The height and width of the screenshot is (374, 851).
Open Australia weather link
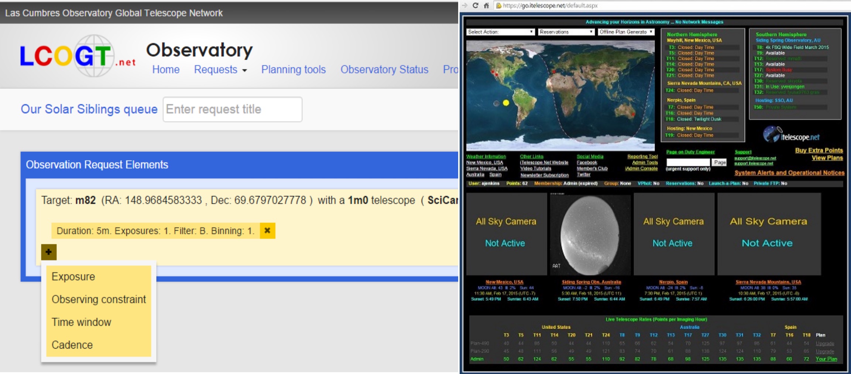(x=475, y=174)
